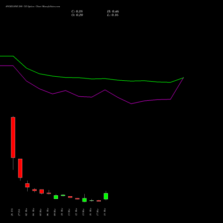Select the 13 Mar date label
The image size is (223, 223).
pos(83,212)
